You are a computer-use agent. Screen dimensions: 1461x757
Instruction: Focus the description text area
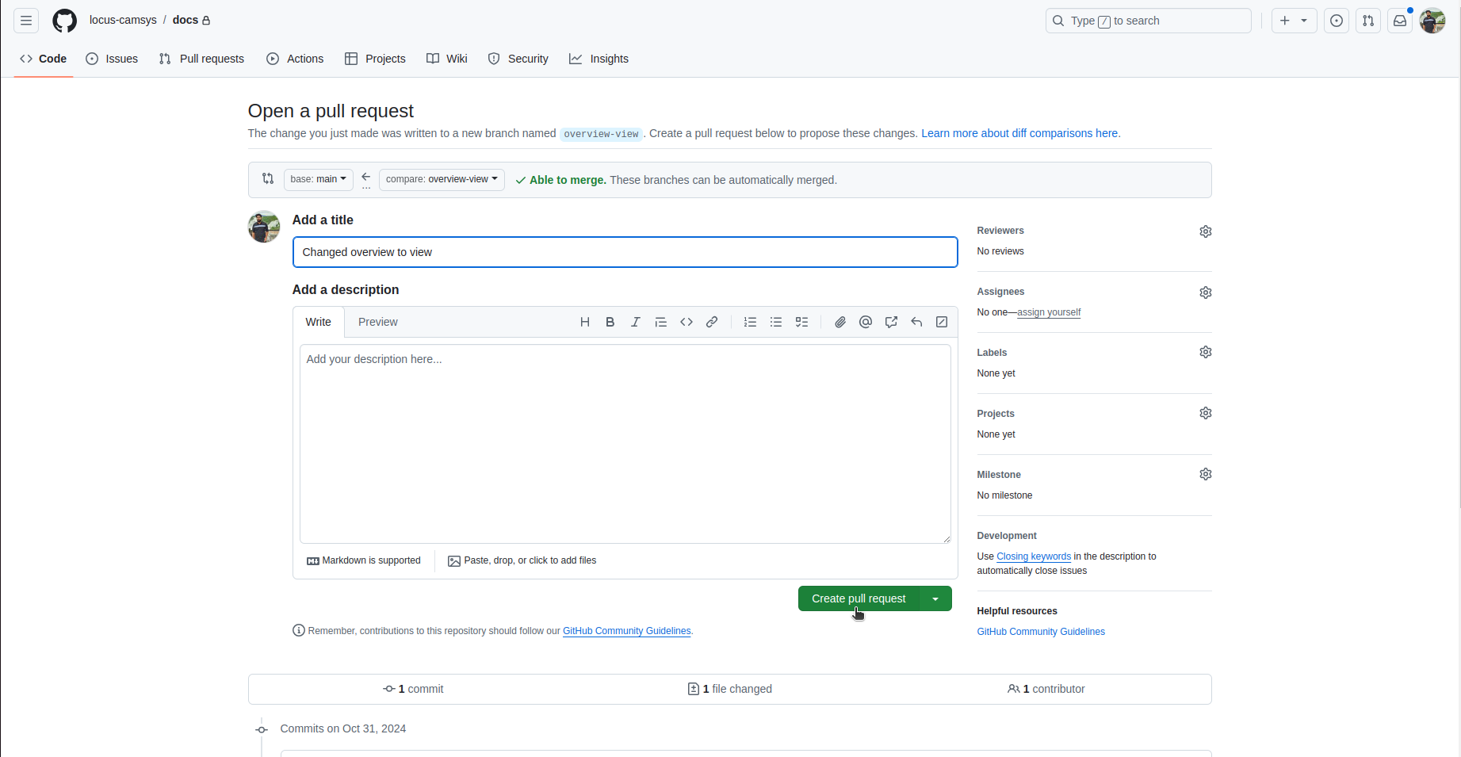click(x=625, y=444)
